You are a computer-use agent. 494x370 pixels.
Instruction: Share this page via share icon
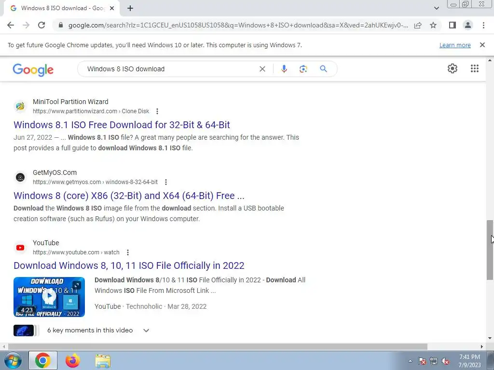click(418, 25)
